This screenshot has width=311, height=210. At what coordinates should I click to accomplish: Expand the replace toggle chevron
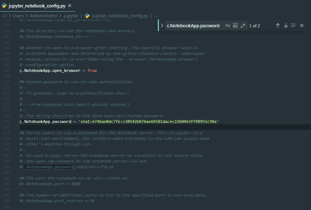click(x=162, y=25)
